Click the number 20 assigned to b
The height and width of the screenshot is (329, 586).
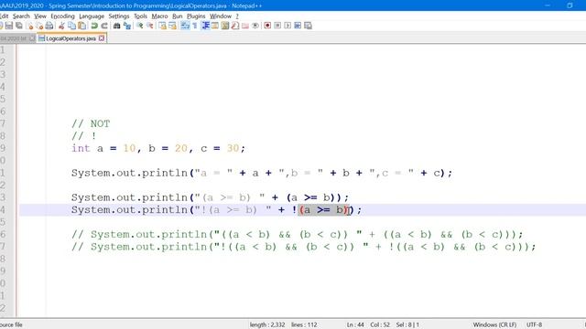pyautogui.click(x=181, y=148)
